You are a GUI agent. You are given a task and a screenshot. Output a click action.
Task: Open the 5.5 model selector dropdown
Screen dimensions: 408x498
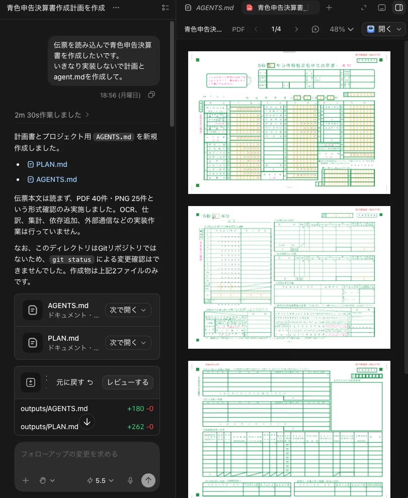[100, 480]
